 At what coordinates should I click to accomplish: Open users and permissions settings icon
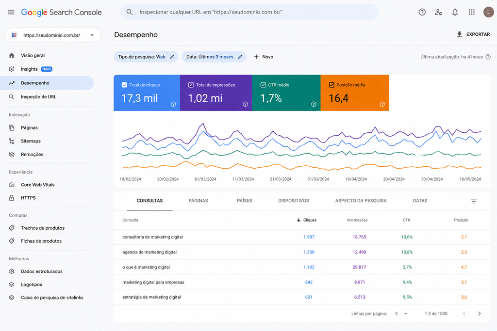438,12
